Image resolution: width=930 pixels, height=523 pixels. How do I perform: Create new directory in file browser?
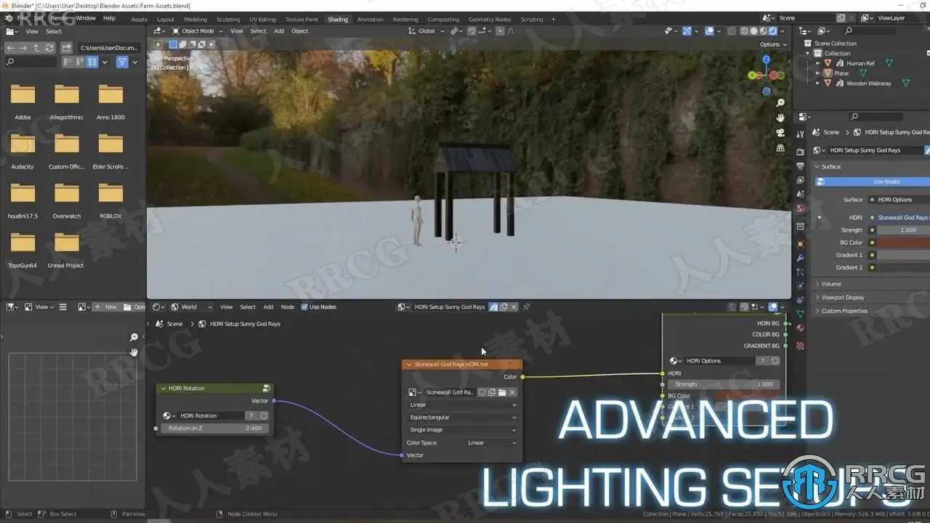point(67,48)
